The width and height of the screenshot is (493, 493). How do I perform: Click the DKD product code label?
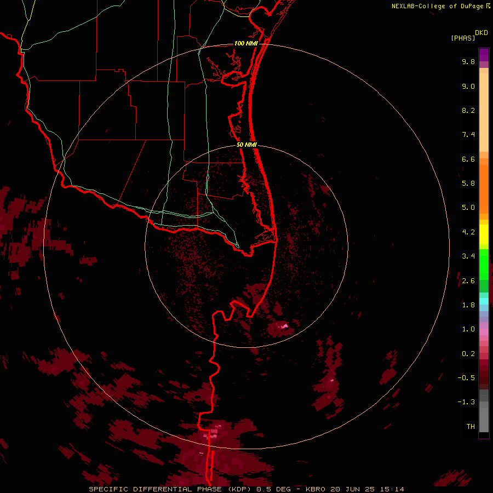point(481,33)
